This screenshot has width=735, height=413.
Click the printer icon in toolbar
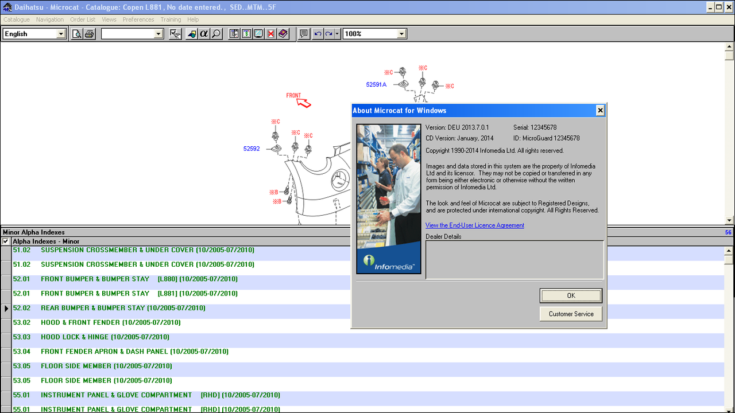coord(89,34)
